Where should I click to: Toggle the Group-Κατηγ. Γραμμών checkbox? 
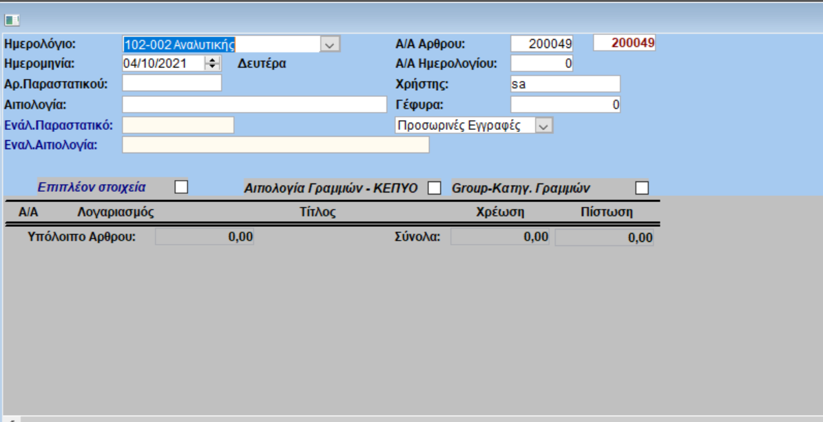pyautogui.click(x=641, y=188)
